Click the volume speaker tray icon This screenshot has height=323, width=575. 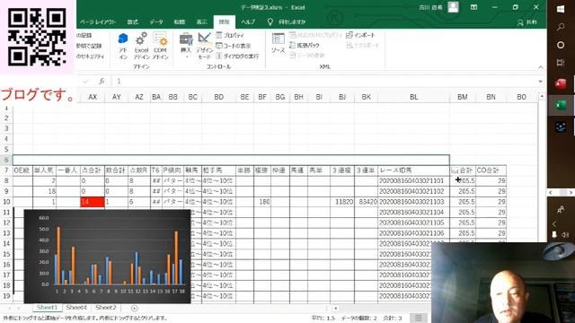click(565, 235)
